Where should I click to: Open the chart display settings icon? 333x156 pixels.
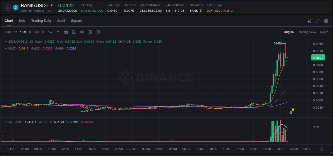click(90, 32)
